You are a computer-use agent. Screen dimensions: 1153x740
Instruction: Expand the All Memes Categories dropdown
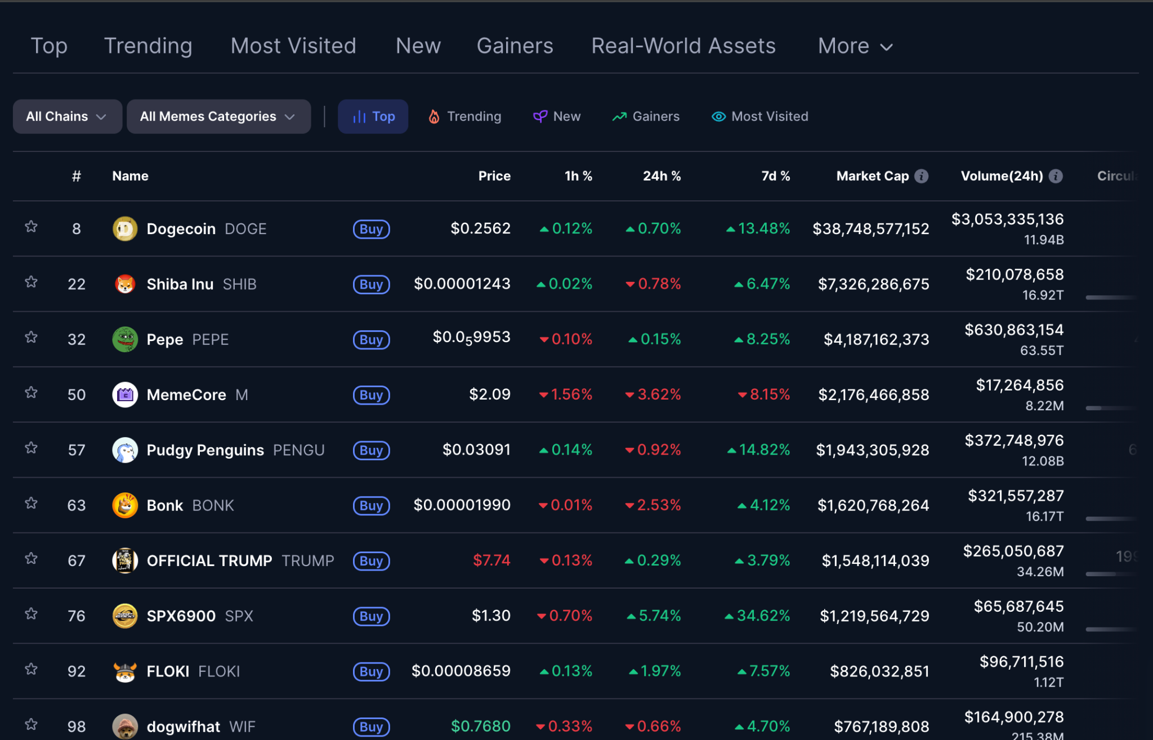coord(218,116)
